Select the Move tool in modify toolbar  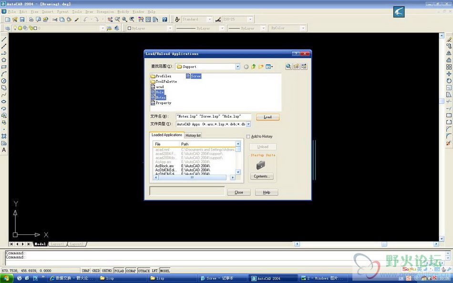click(x=449, y=74)
